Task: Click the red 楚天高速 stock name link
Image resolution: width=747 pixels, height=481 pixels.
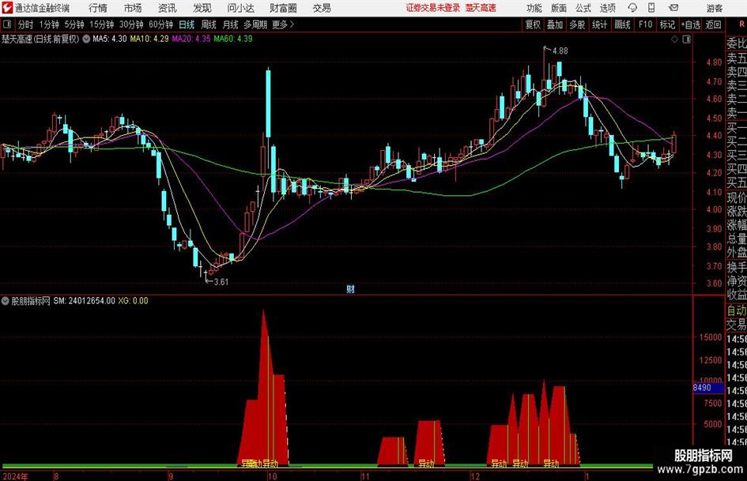Action: pyautogui.click(x=481, y=8)
